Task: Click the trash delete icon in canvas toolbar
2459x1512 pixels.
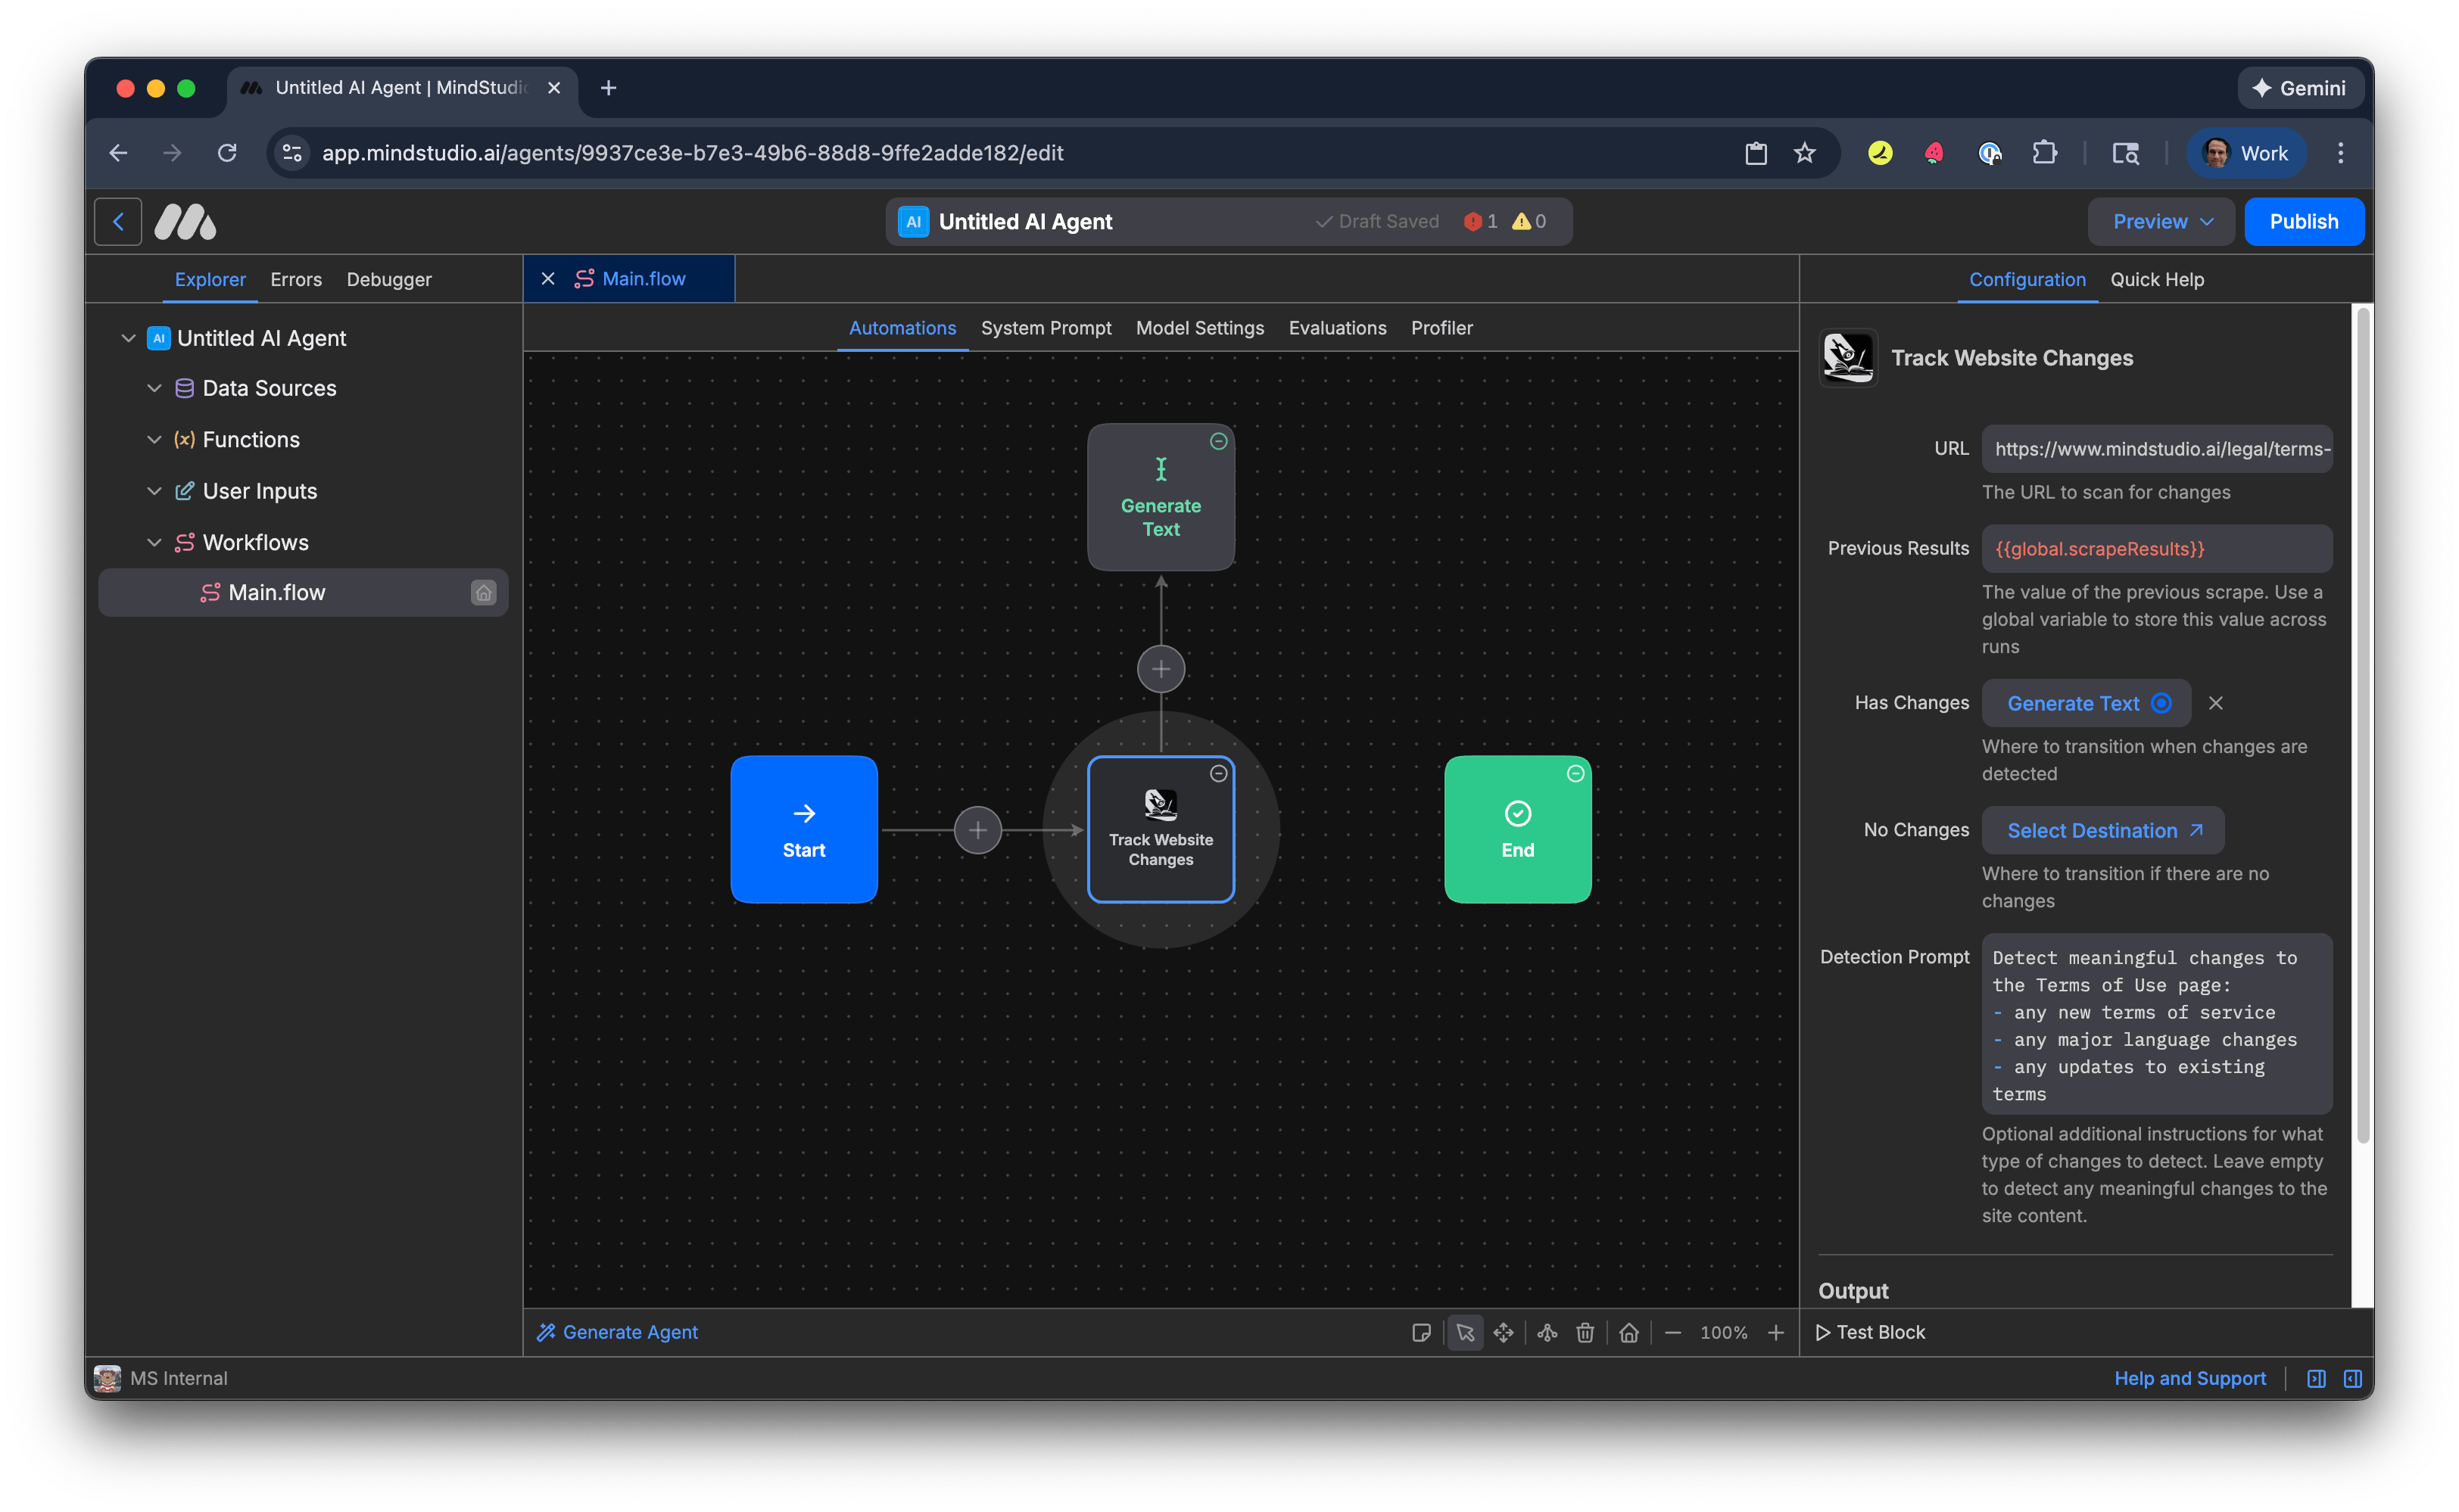Action: (x=1585, y=1332)
